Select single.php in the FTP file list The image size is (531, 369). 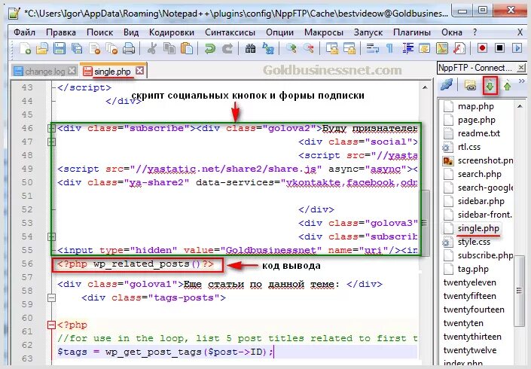(478, 228)
